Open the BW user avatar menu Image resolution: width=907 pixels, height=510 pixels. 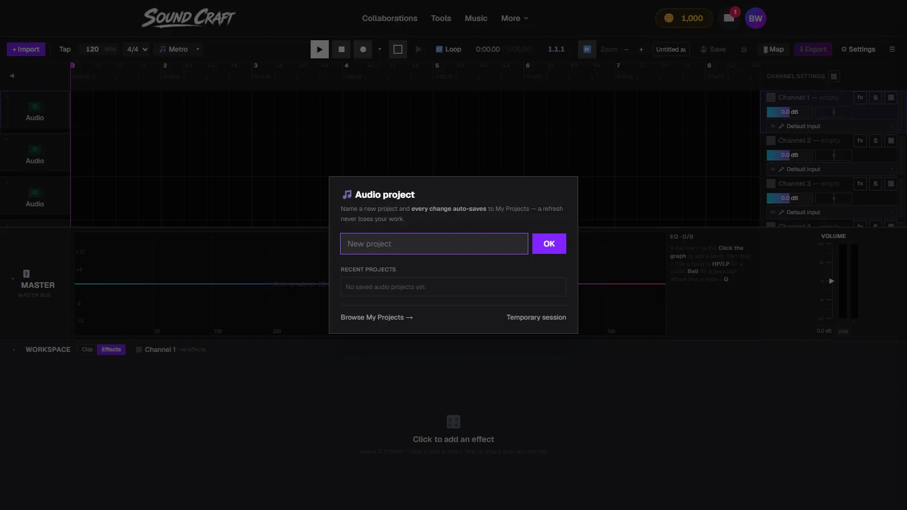756,18
